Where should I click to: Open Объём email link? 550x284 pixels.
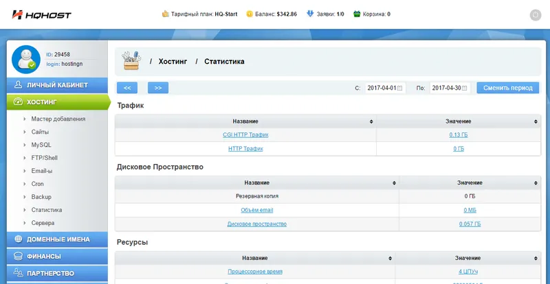click(256, 211)
